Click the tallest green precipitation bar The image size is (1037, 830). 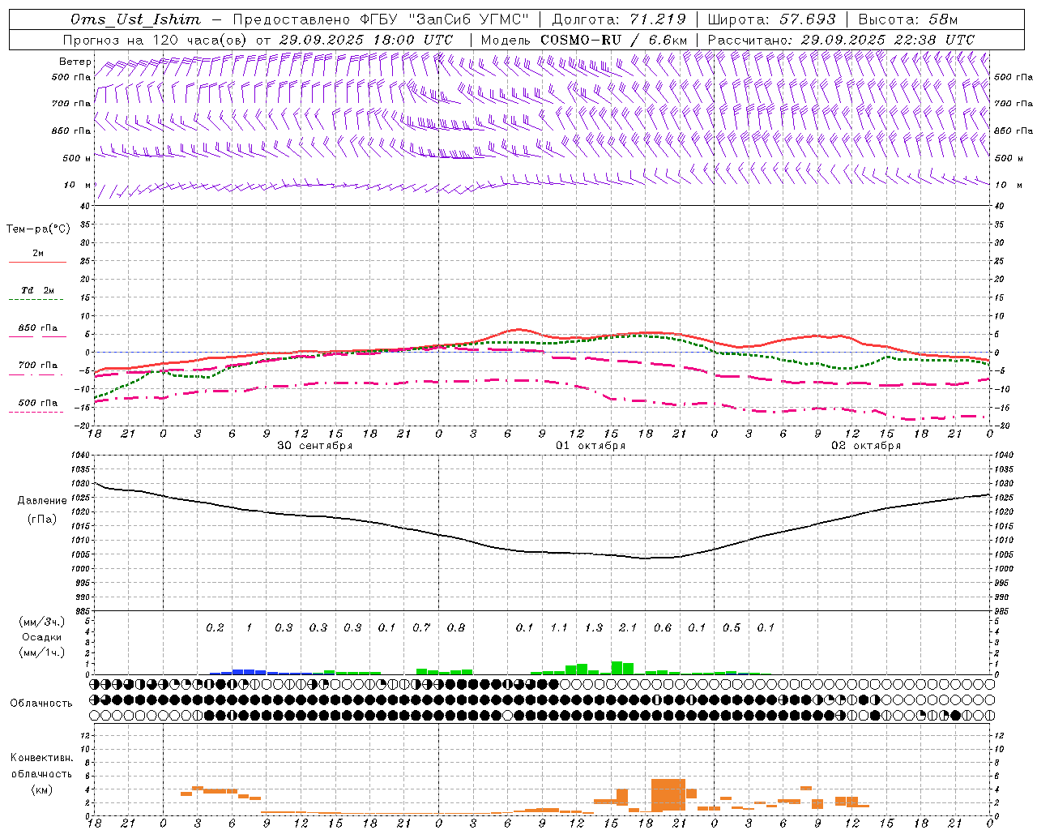click(617, 668)
